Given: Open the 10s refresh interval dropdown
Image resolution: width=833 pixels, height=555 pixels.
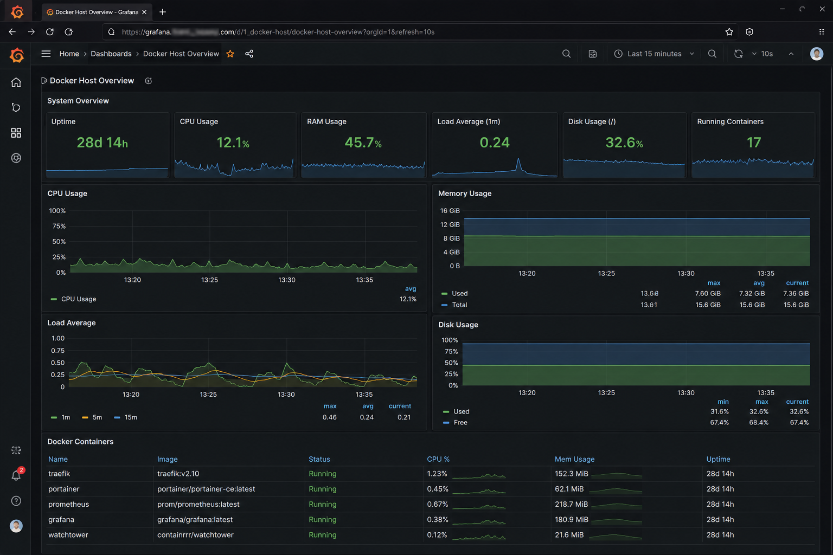Looking at the screenshot, I should coord(762,54).
